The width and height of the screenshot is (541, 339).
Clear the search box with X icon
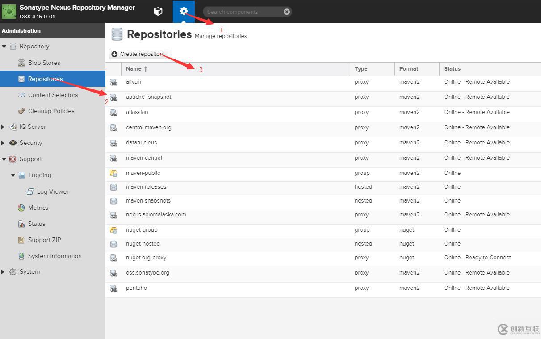pyautogui.click(x=287, y=12)
